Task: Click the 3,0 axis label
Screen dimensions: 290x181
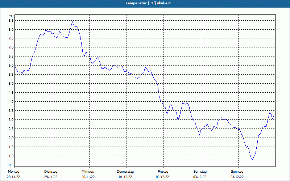Action: point(11,120)
